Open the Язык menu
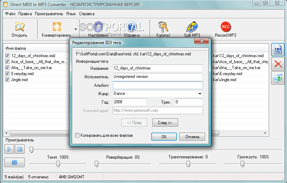 71,14
